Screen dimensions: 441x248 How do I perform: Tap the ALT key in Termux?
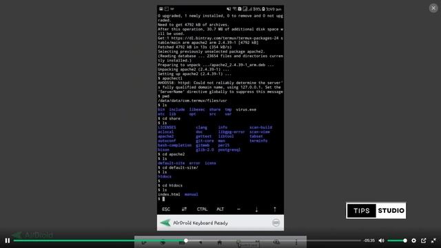(x=220, y=209)
